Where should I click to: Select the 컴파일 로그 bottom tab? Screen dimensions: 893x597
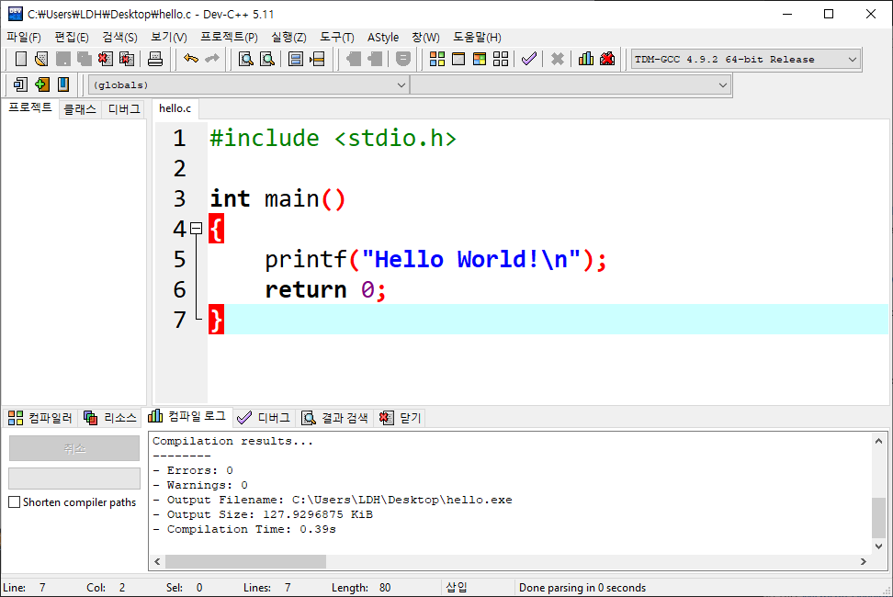[x=187, y=417]
